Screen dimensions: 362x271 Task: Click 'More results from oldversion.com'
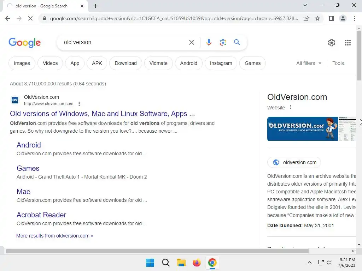[55, 236]
